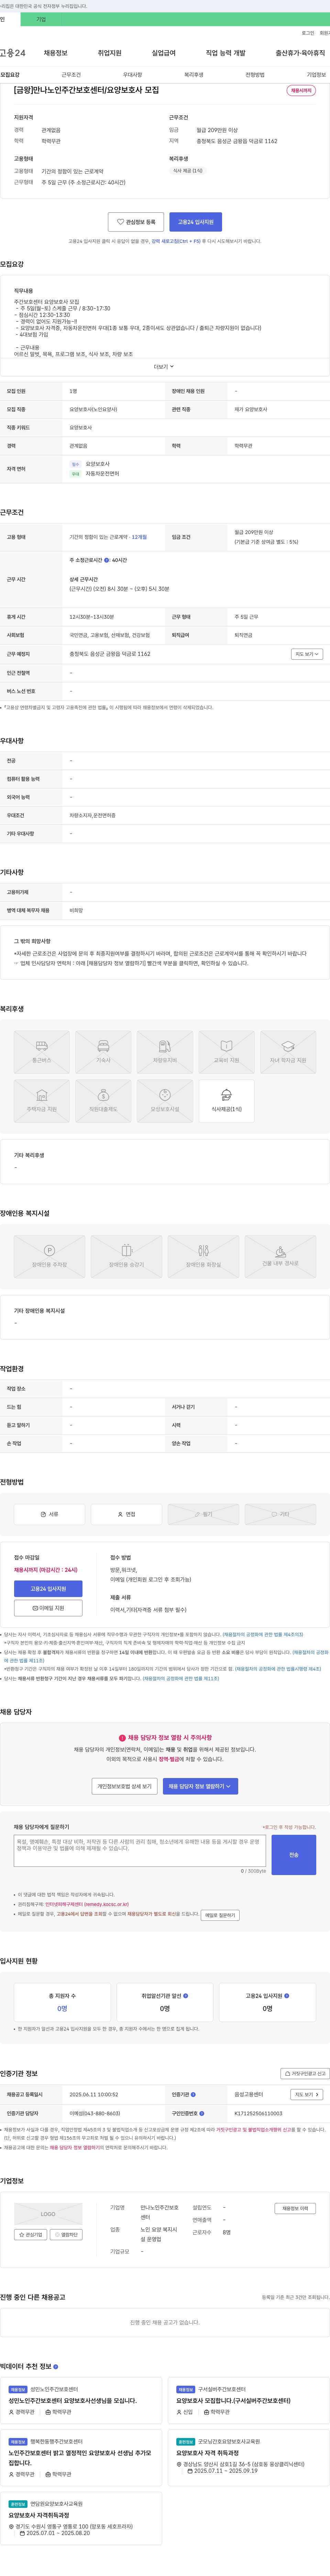Image resolution: width=330 pixels, height=2576 pixels.
Task: Open the 출산휴가·육아휴직 menu
Action: coord(300,53)
